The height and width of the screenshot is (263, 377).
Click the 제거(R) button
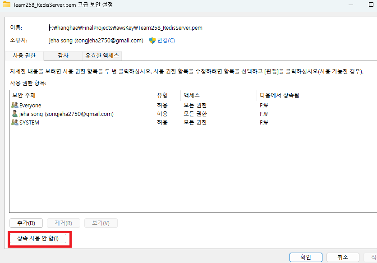click(x=64, y=223)
